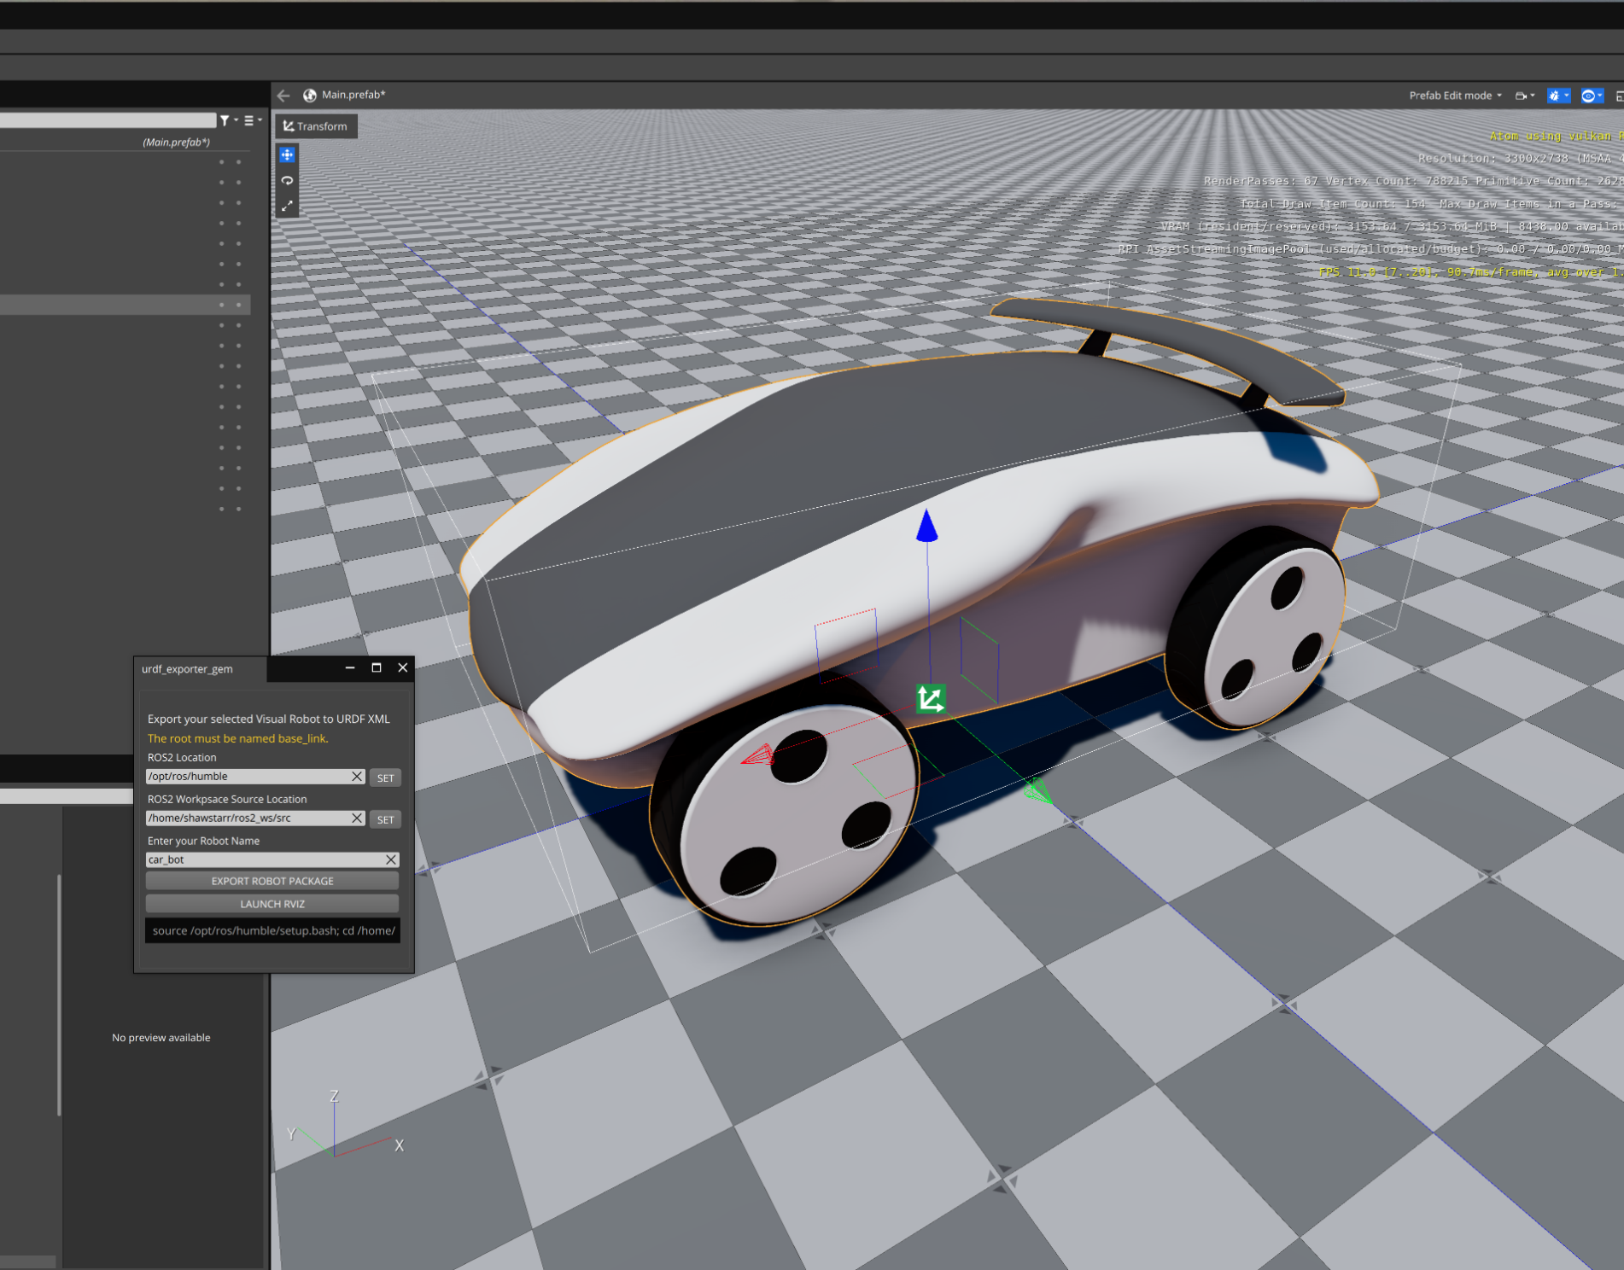
Task: Click the blue Z-axis arrow of the gizmo
Action: pos(926,526)
